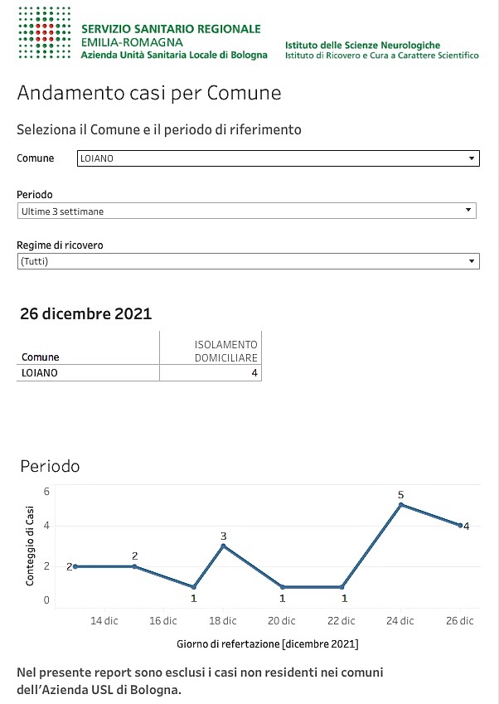Click the first data point labeled 2
499x704 pixels.
75,566
